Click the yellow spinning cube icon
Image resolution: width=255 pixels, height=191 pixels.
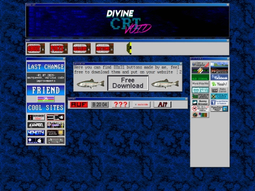tap(129, 48)
